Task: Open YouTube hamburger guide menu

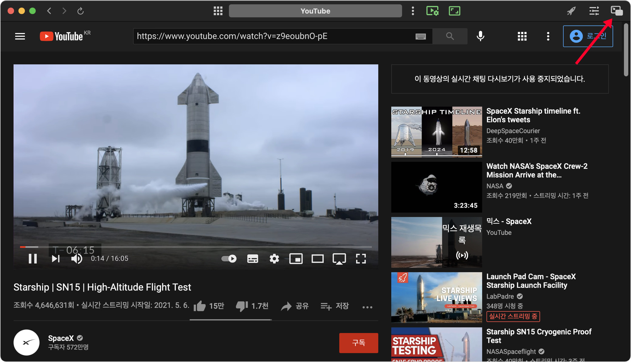Action: (x=20, y=36)
